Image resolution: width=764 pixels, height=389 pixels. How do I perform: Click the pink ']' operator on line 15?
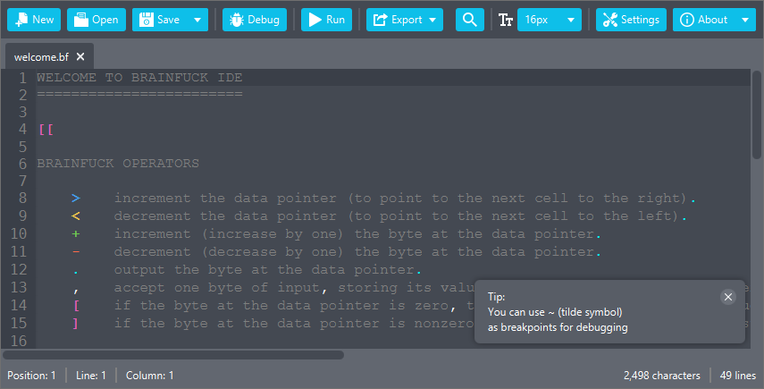coord(75,324)
